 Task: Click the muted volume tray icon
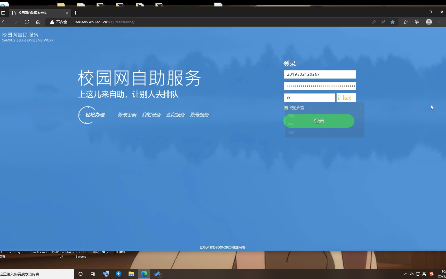[x=412, y=274]
